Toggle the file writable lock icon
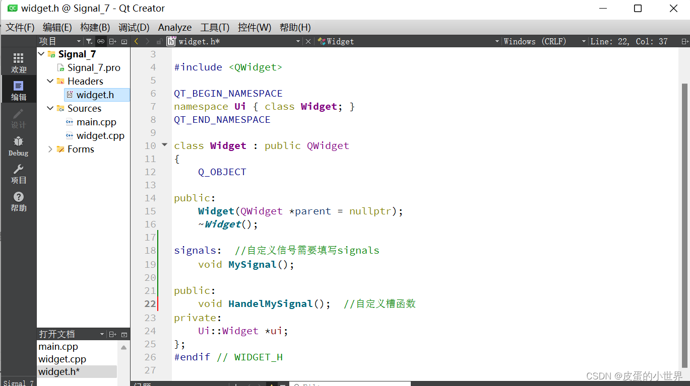 pos(159,41)
